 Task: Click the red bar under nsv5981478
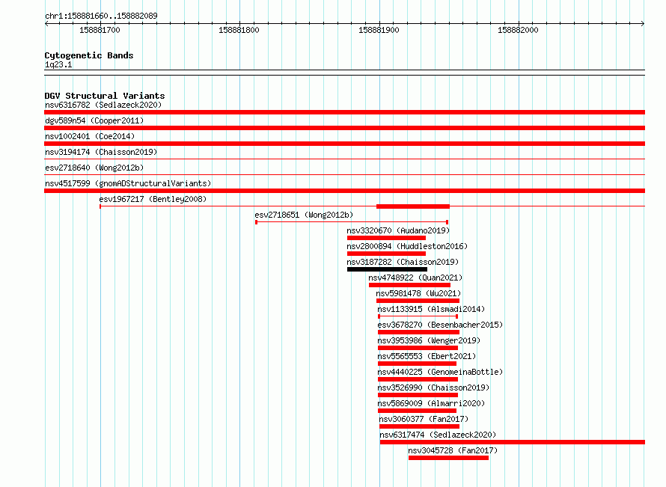[x=418, y=301]
